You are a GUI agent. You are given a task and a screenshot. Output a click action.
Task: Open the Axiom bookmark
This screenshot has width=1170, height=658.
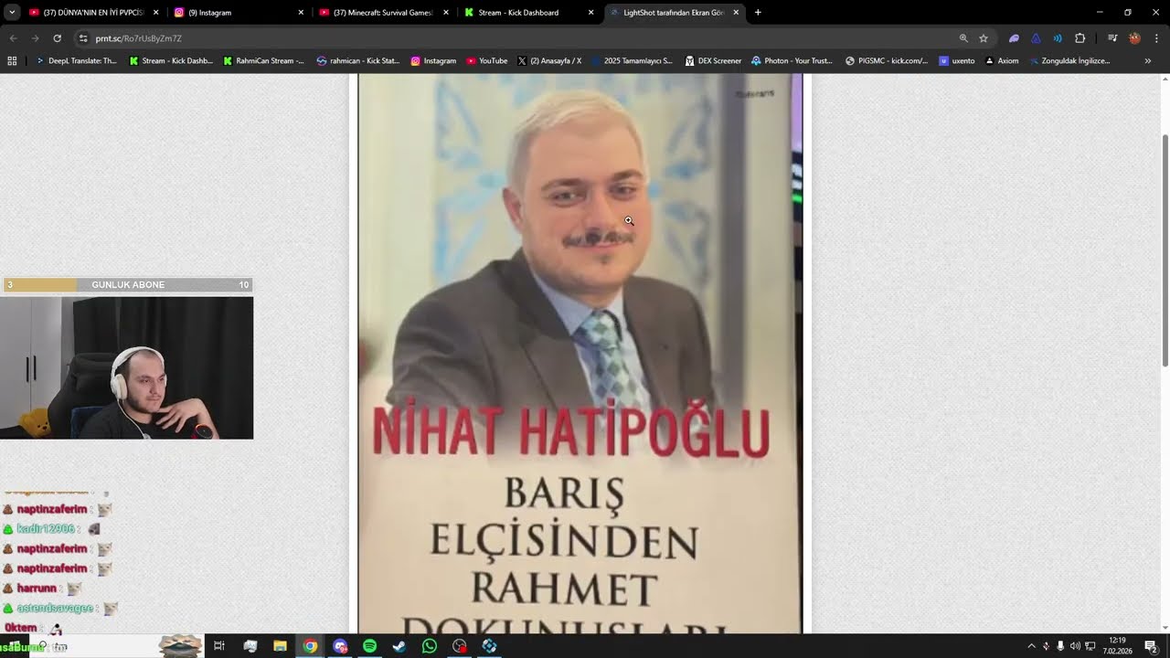click(x=1002, y=61)
